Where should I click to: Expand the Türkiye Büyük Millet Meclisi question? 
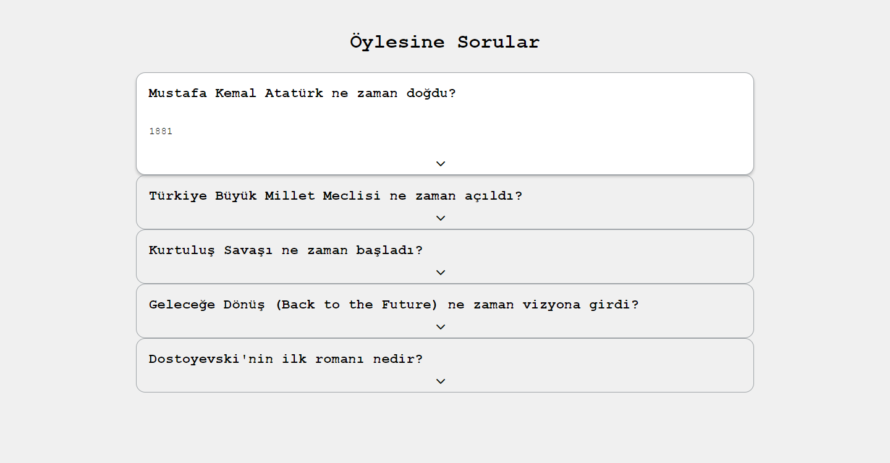pos(440,218)
